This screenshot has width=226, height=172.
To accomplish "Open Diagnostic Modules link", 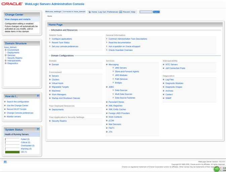I will (174, 83).
